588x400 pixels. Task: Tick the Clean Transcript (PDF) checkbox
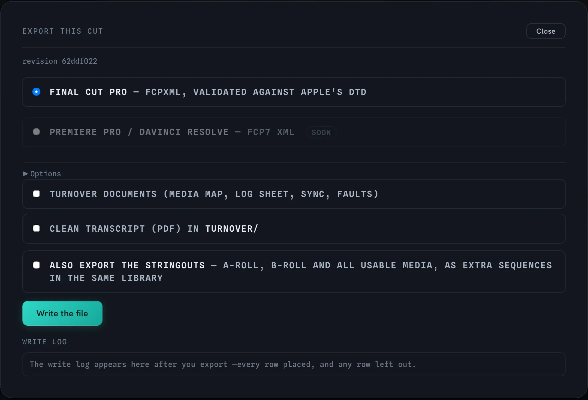[x=36, y=228]
